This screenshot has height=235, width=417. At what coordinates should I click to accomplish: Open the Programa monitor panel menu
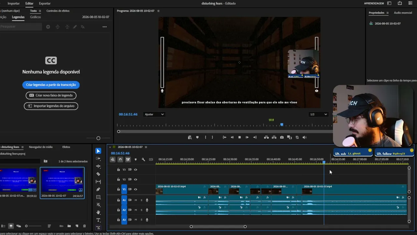pos(158,11)
